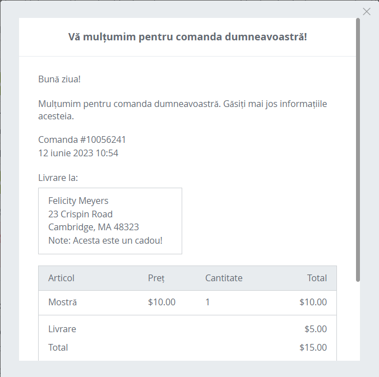Click the 'Livrare' shipping cost row label
Viewport: 379px width, 377px height.
pos(62,329)
